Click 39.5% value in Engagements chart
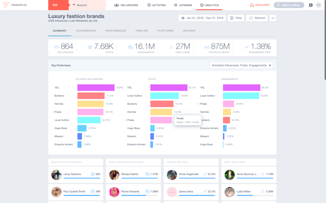326x203 pixels. (x=265, y=88)
